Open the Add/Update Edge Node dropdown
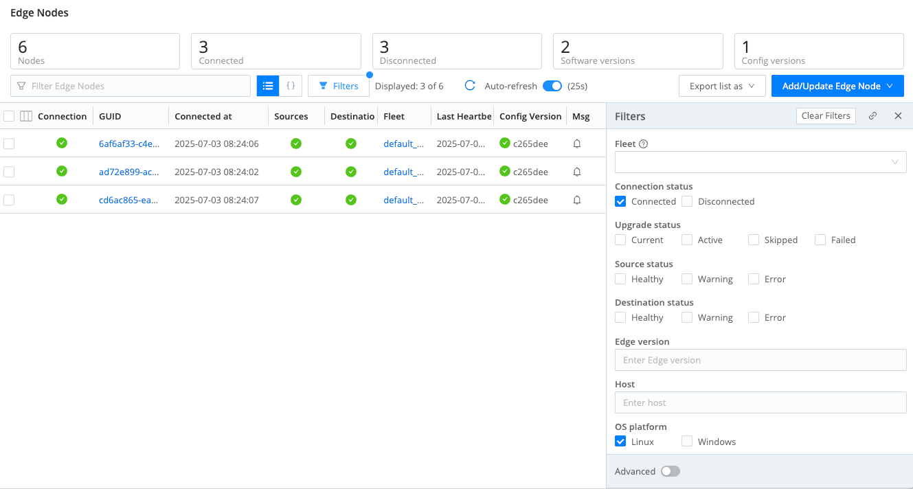913x489 pixels. pyautogui.click(x=837, y=86)
